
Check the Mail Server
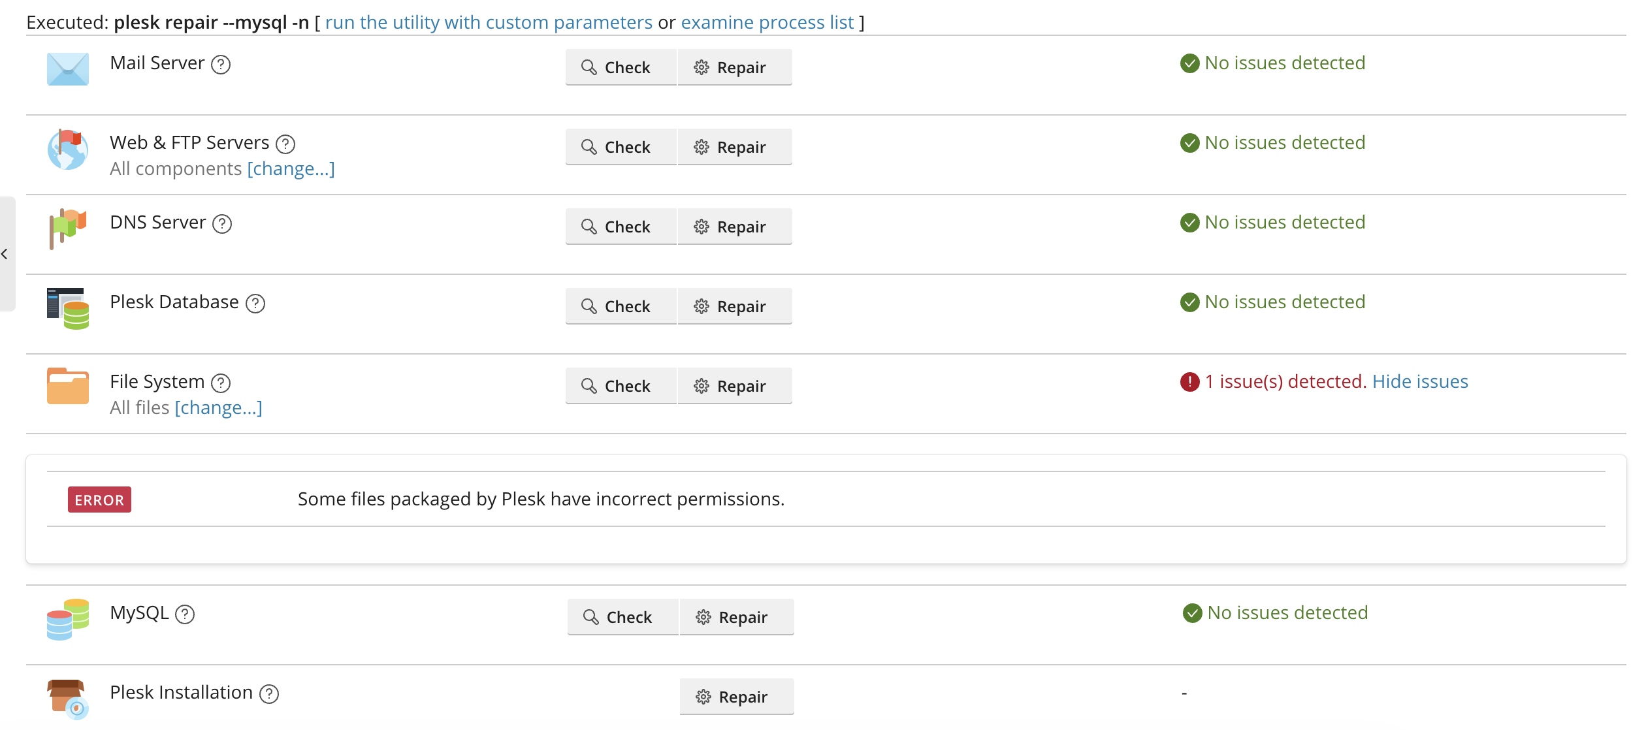[x=621, y=67]
